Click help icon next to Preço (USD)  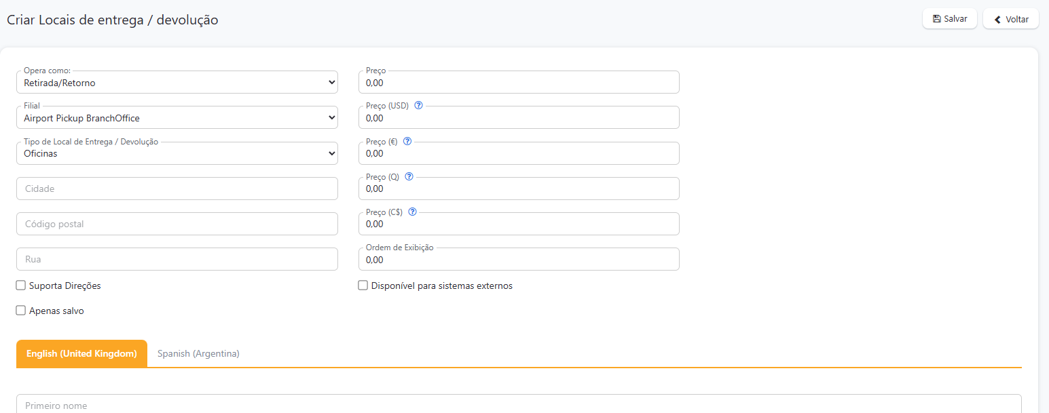pos(418,105)
